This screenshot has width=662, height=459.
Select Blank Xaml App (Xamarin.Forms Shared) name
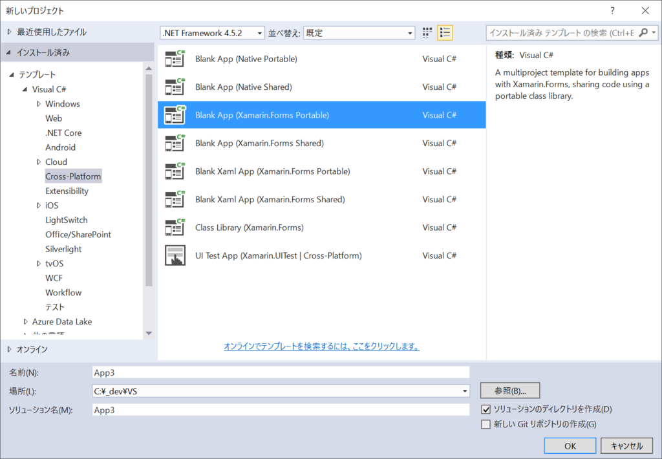[270, 199]
